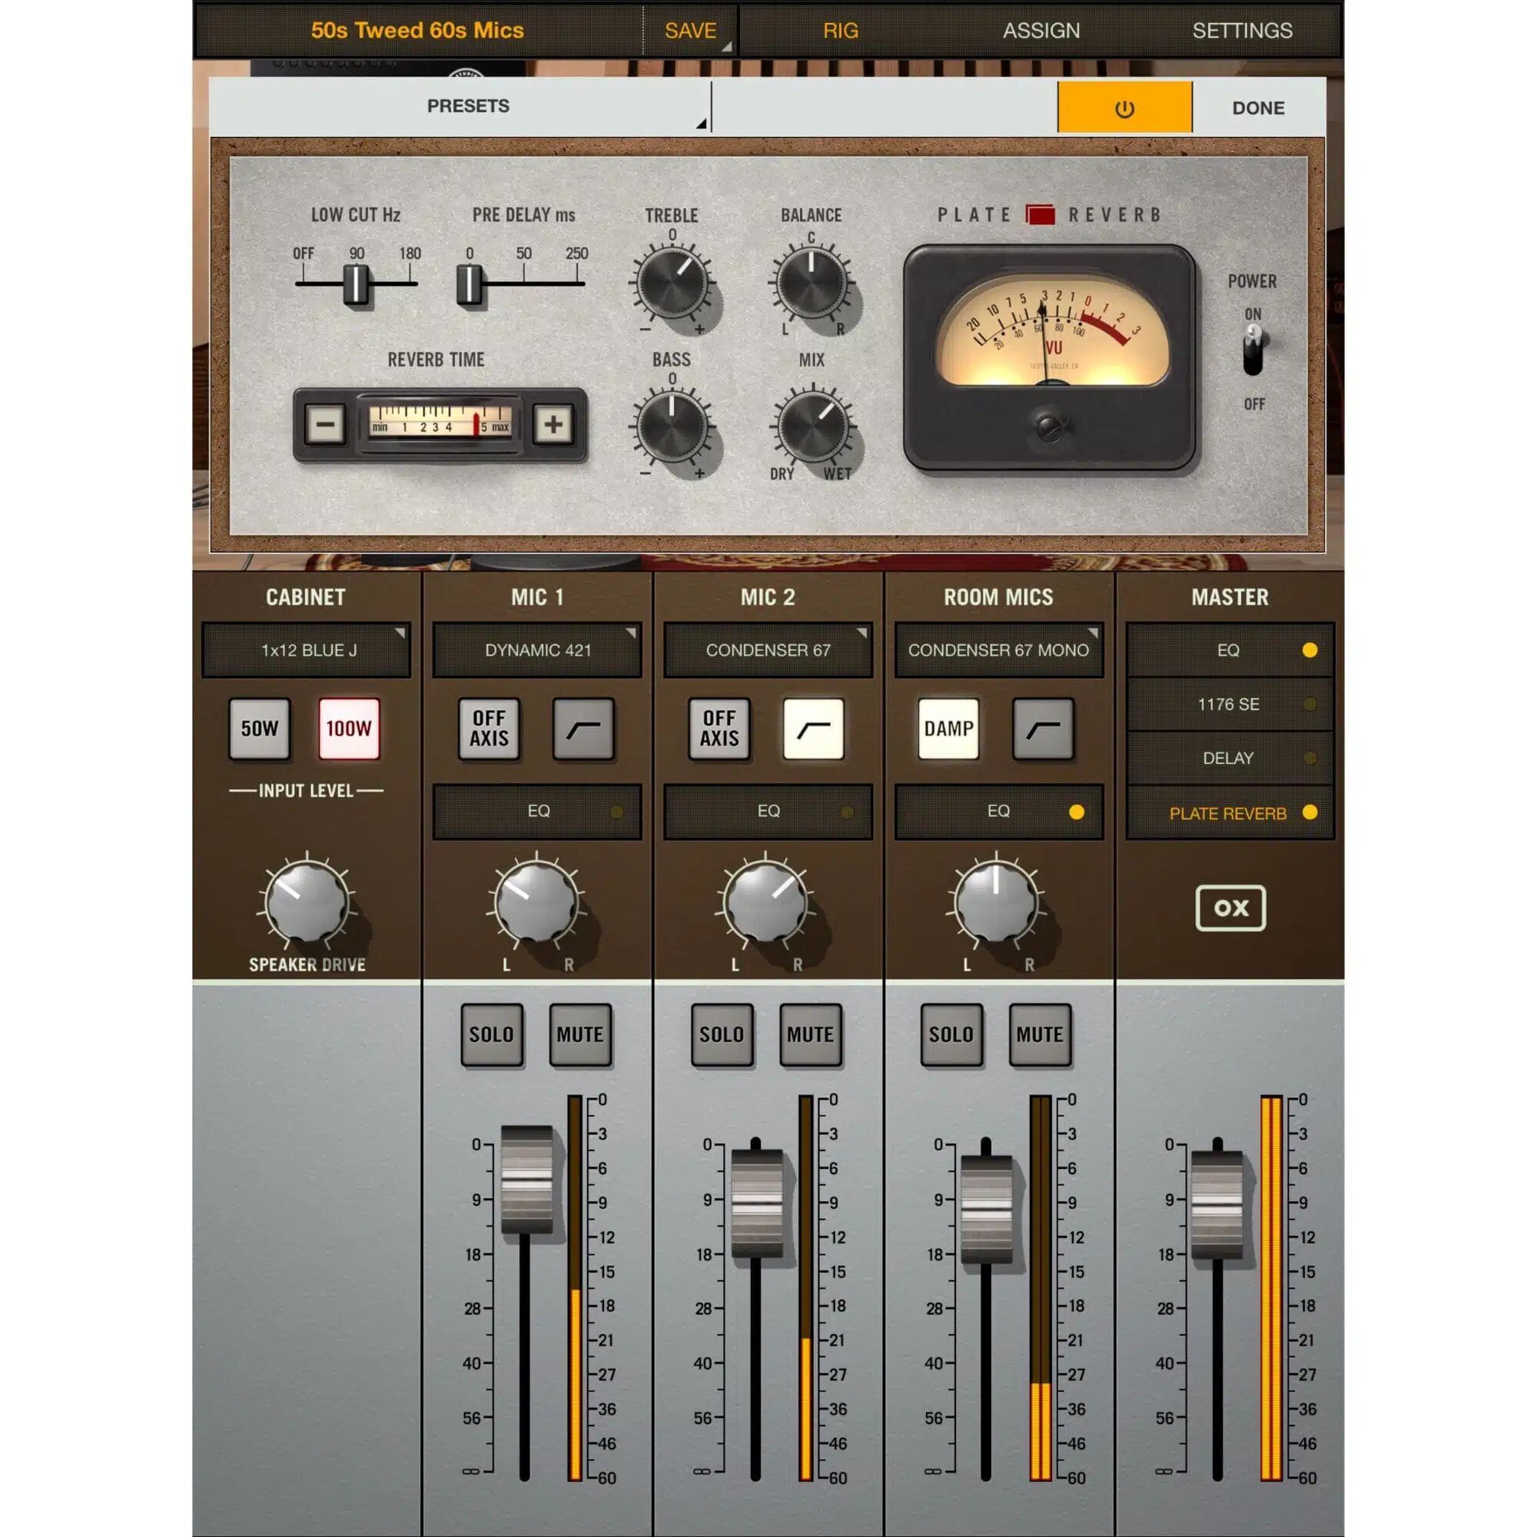This screenshot has height=1537, width=1537.
Task: Click the Low Cut Hz slider handle
Action: pyautogui.click(x=357, y=284)
